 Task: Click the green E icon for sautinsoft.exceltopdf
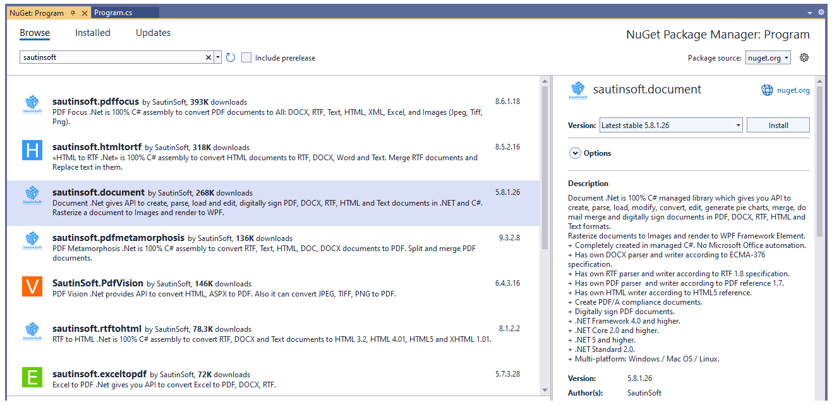[x=32, y=377]
